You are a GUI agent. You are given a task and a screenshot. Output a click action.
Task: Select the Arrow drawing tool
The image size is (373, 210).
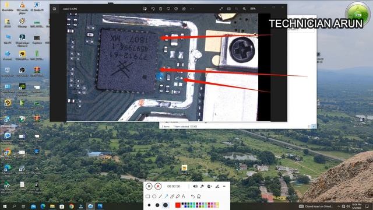[x=166, y=197]
